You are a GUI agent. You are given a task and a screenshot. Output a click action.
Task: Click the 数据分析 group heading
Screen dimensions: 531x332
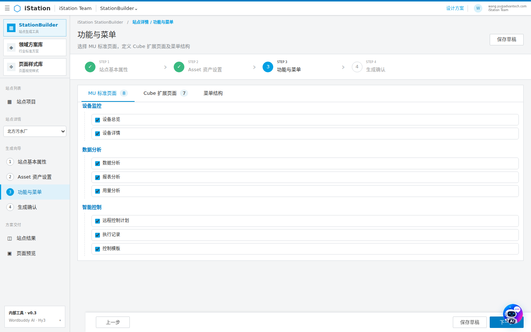[x=92, y=150]
